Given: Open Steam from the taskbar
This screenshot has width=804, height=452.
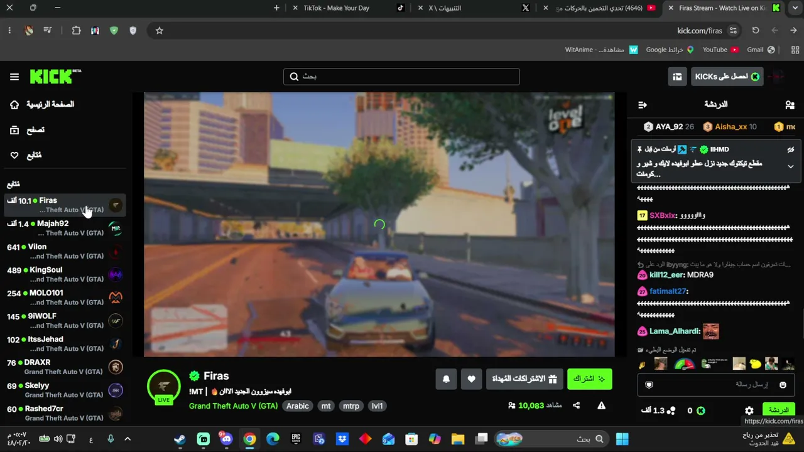Looking at the screenshot, I should [x=180, y=439].
